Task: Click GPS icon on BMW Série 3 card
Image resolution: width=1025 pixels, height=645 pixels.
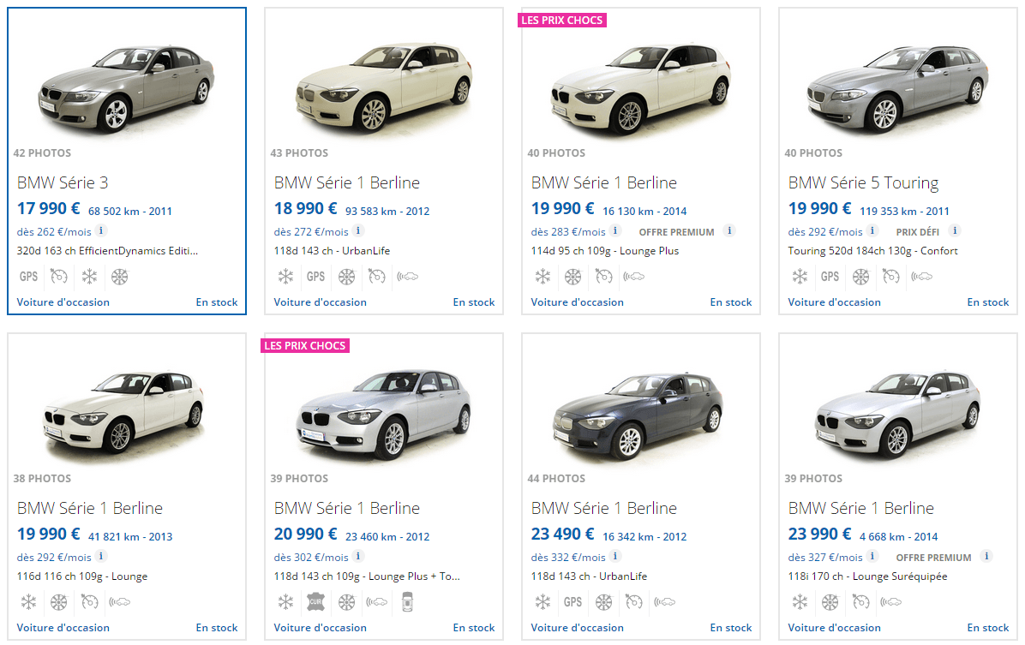Action: click(x=28, y=277)
